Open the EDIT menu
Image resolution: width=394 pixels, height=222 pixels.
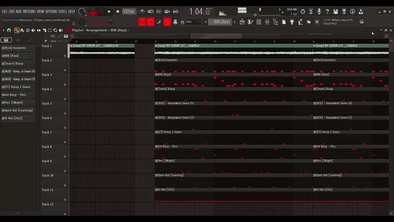tap(12, 11)
